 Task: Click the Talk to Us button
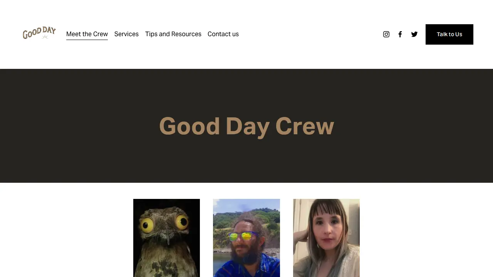[x=449, y=34]
